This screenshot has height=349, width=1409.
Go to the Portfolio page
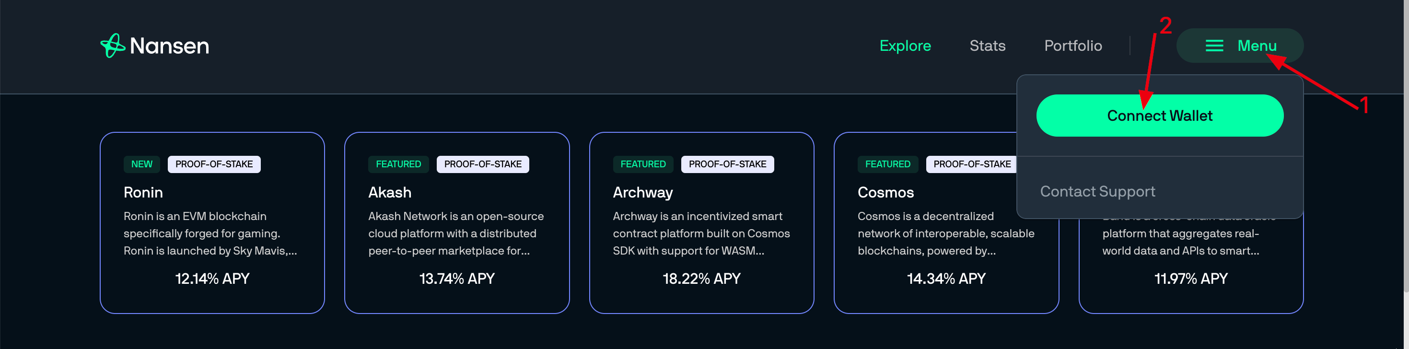click(x=1072, y=46)
